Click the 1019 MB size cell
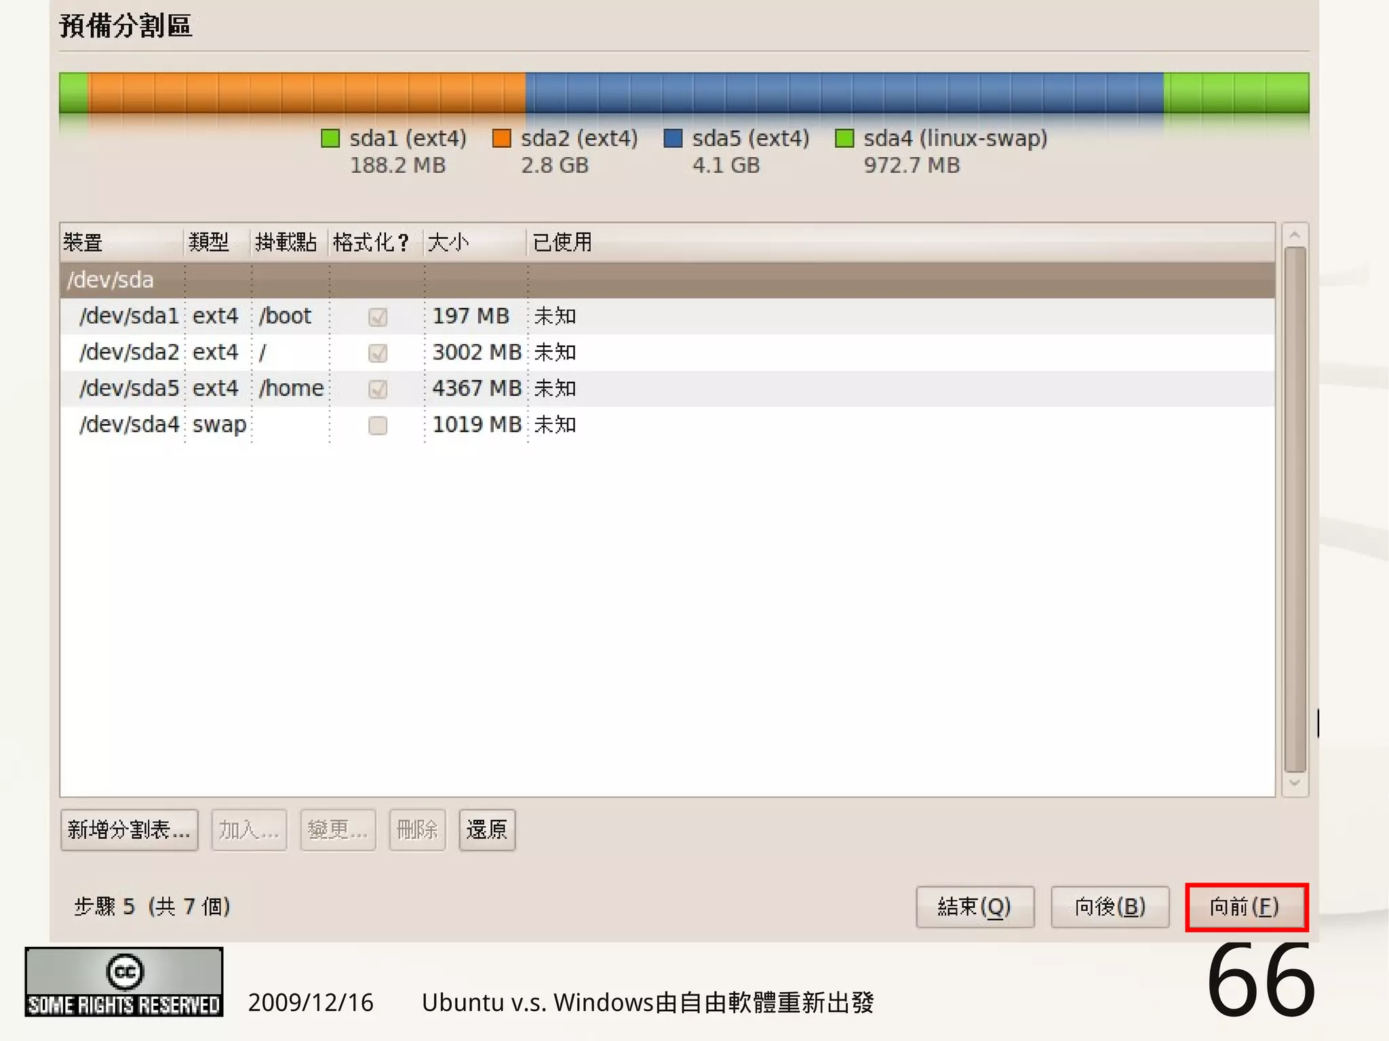The width and height of the screenshot is (1389, 1041). click(477, 425)
